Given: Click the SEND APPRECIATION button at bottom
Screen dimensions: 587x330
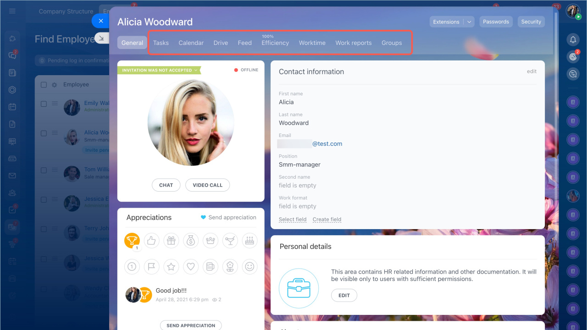Looking at the screenshot, I should tap(191, 325).
